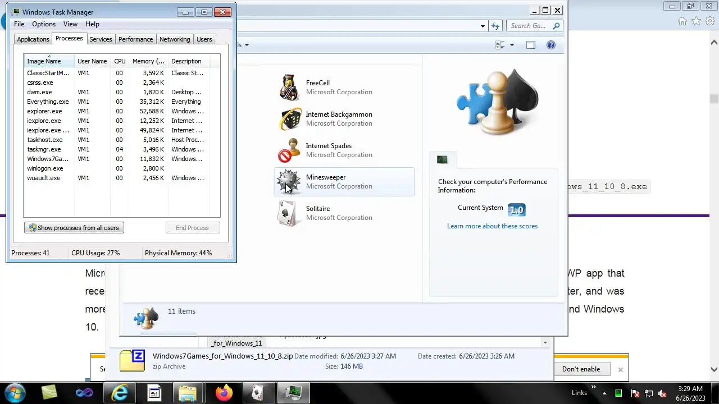Screen dimensions: 719x404
Task: Switch to the Applications tab
Action: [33, 39]
